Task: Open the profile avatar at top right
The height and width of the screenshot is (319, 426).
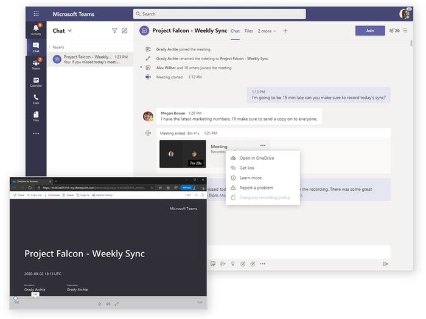Action: [404, 14]
